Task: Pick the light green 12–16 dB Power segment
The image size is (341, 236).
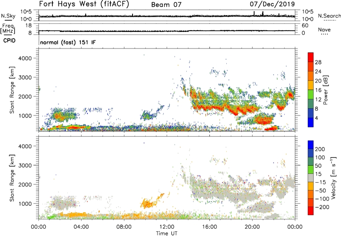Action: click(x=311, y=95)
